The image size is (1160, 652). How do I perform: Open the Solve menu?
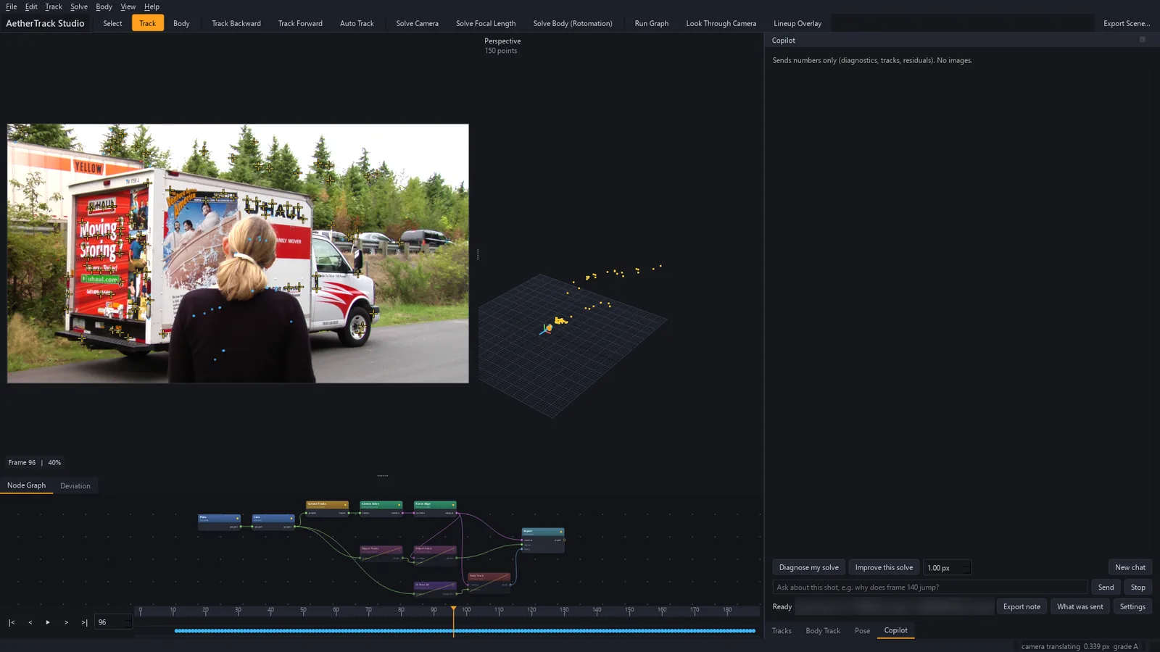[79, 7]
